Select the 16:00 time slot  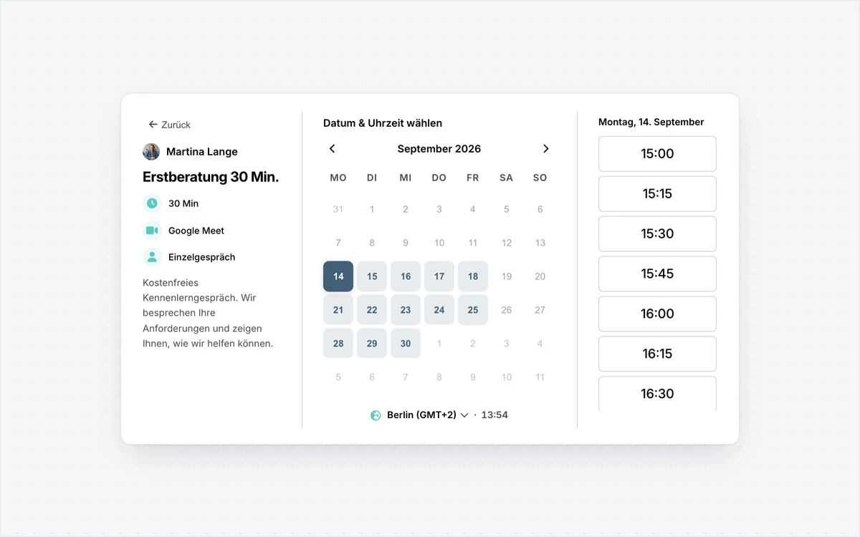657,314
